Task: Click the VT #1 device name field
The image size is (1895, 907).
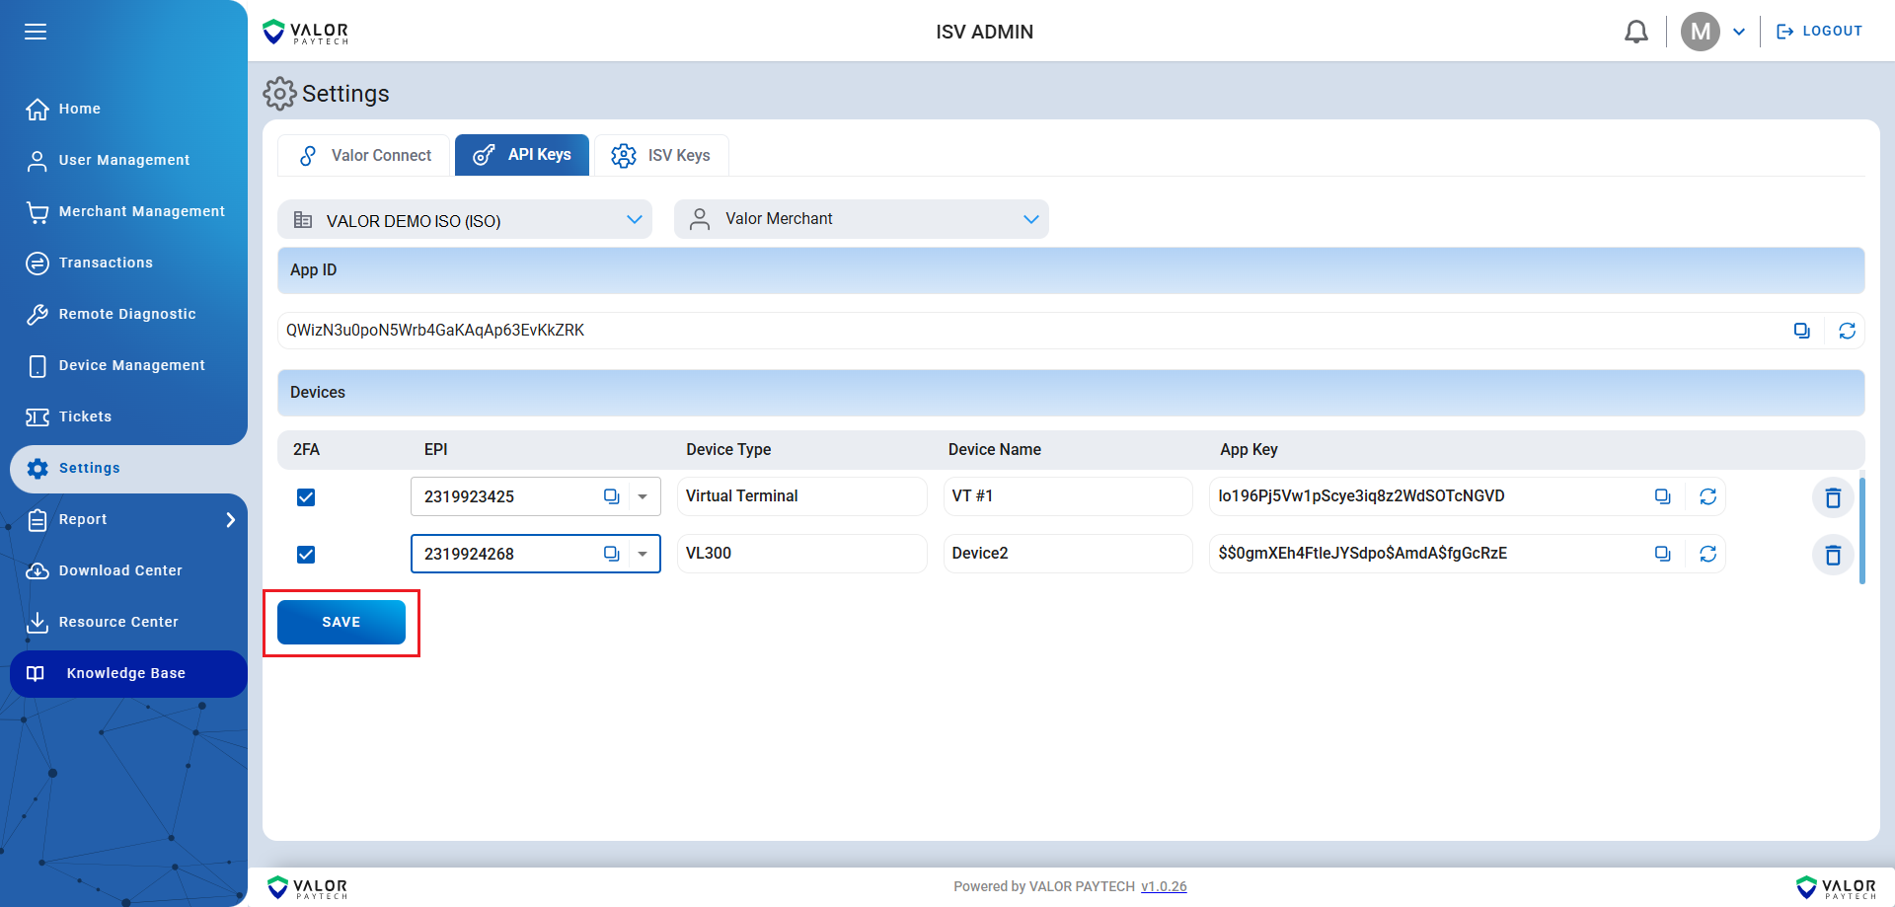Action: 1068,496
